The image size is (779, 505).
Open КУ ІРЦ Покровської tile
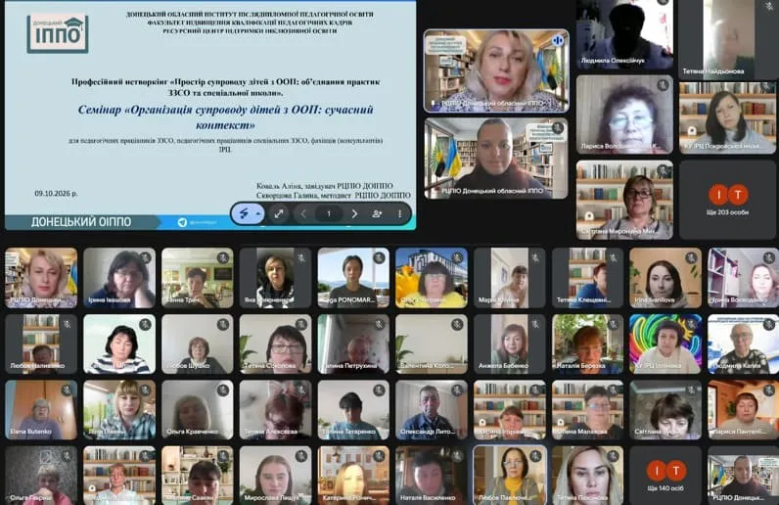tap(728, 117)
